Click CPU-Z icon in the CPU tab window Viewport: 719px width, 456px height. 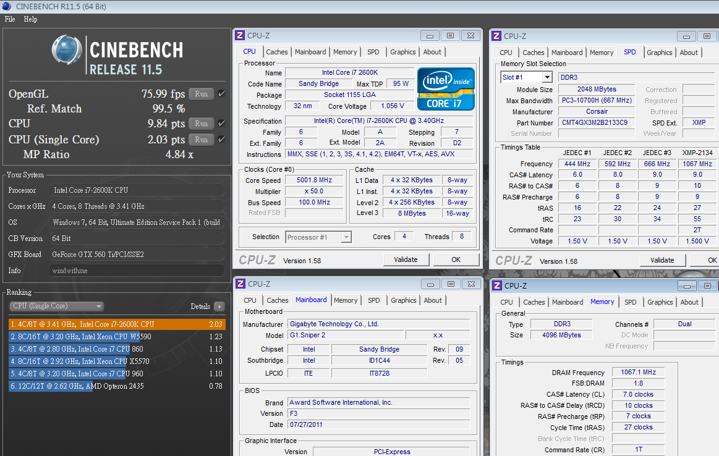click(240, 36)
